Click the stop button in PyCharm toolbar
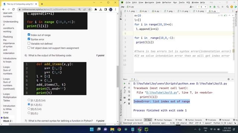The image size is (238, 133). [222, 7]
